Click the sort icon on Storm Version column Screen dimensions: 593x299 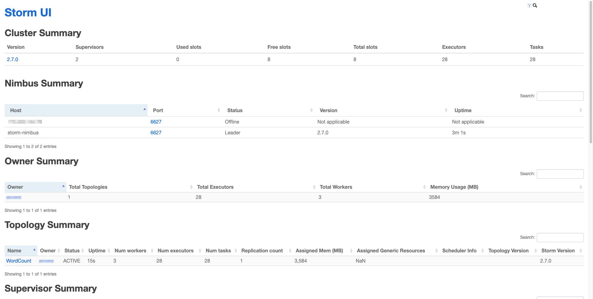[580, 251]
